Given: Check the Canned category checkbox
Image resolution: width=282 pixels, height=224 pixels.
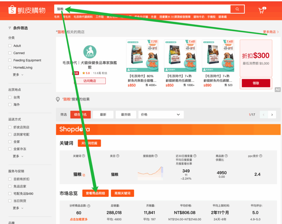Looking at the screenshot, I should point(10,53).
